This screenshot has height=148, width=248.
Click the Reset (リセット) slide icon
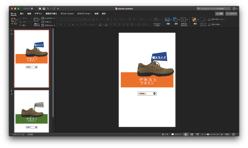point(43,22)
